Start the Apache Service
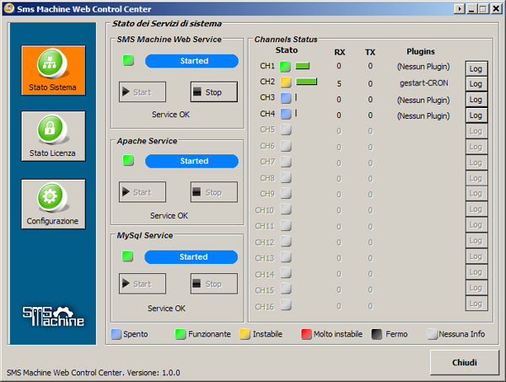Image resolution: width=506 pixels, height=382 pixels. 143,192
